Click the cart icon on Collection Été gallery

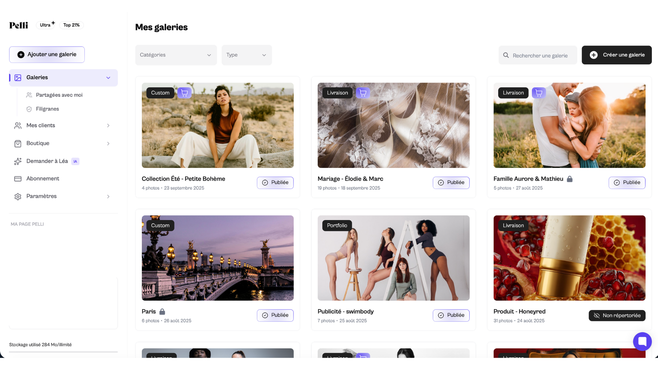tap(184, 92)
